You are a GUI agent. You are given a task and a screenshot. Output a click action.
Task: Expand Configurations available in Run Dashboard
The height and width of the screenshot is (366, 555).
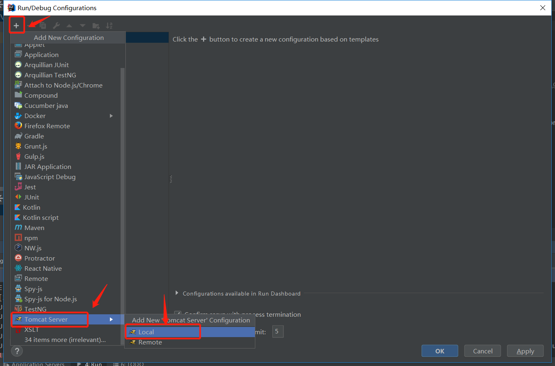[177, 293]
